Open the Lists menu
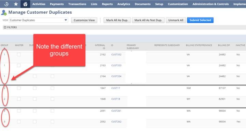 click(94, 4)
